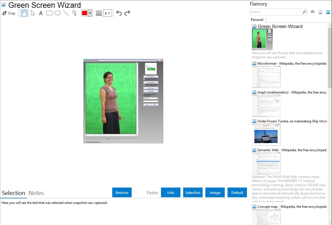Open the Under Frozen Tundra snapshot thumbnail
This screenshot has height=225, width=332.
tap(266, 135)
